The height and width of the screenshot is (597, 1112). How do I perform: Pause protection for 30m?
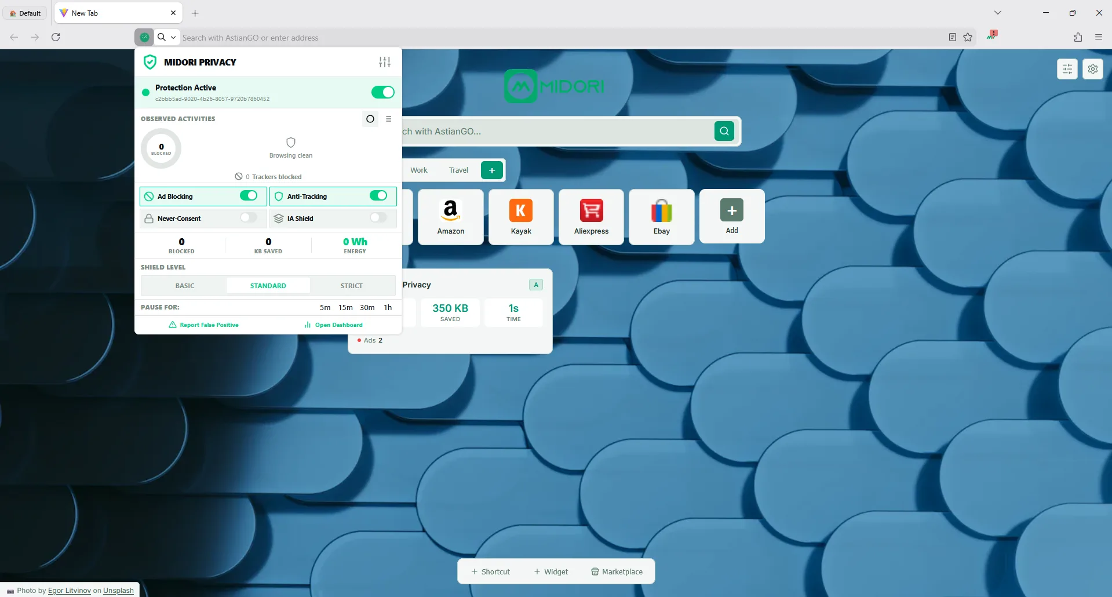click(x=367, y=308)
